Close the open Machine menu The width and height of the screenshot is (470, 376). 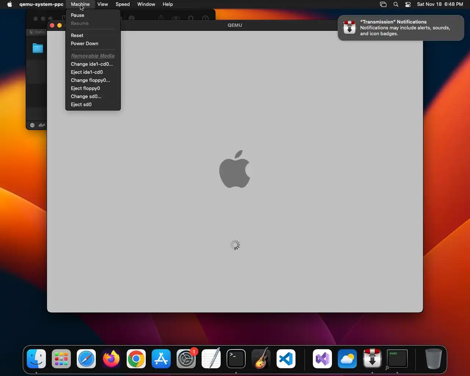[80, 4]
